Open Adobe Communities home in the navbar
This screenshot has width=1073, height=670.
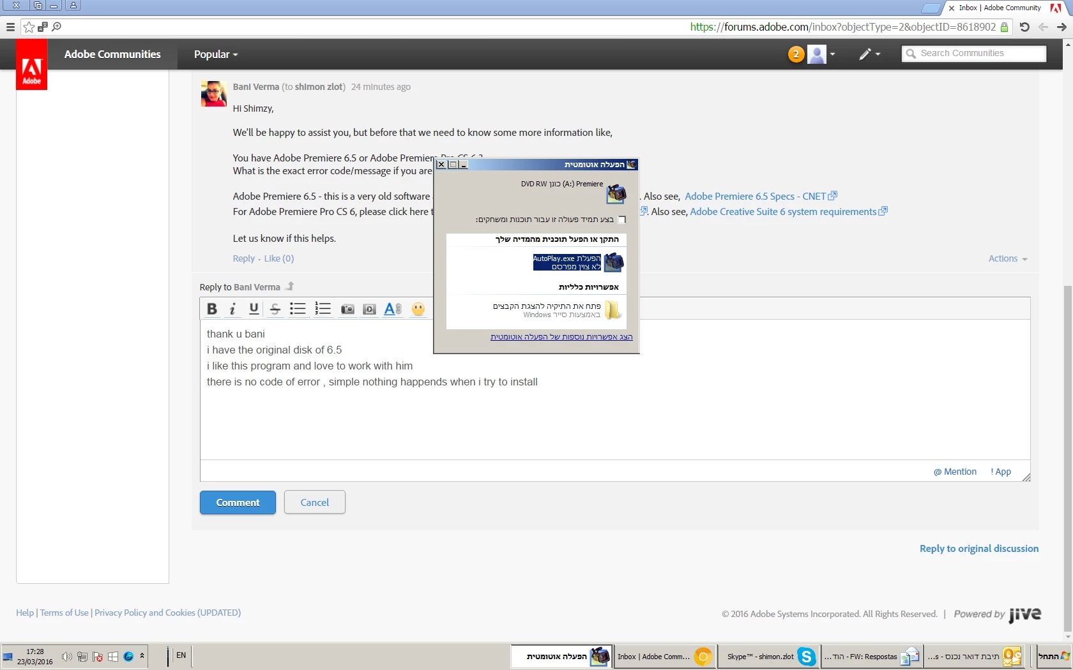click(x=112, y=54)
